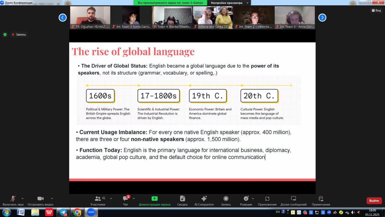This screenshot has width=385, height=217.
Task: Open the Reactions (Реакции) menu
Action: coord(246,199)
